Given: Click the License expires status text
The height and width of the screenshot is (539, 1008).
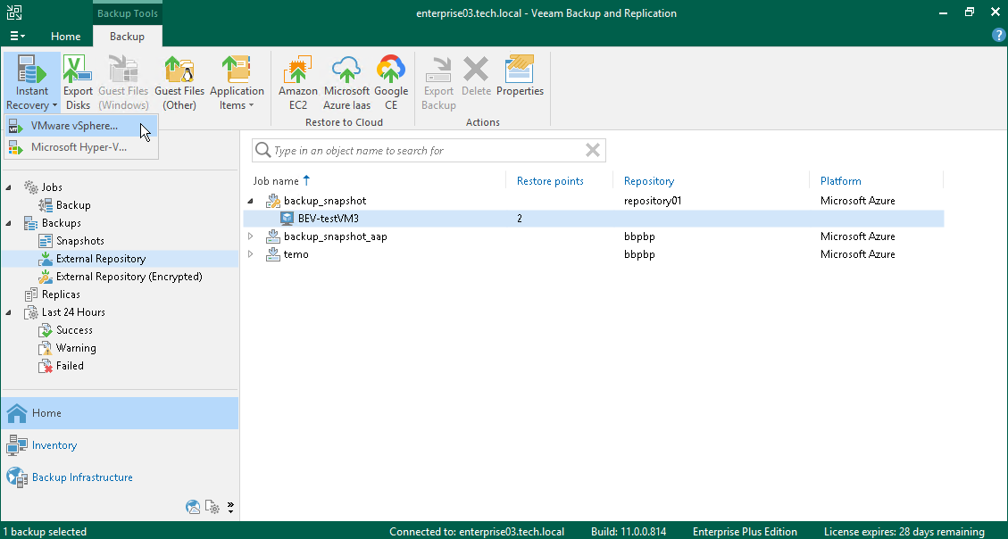Looking at the screenshot, I should coord(904,532).
